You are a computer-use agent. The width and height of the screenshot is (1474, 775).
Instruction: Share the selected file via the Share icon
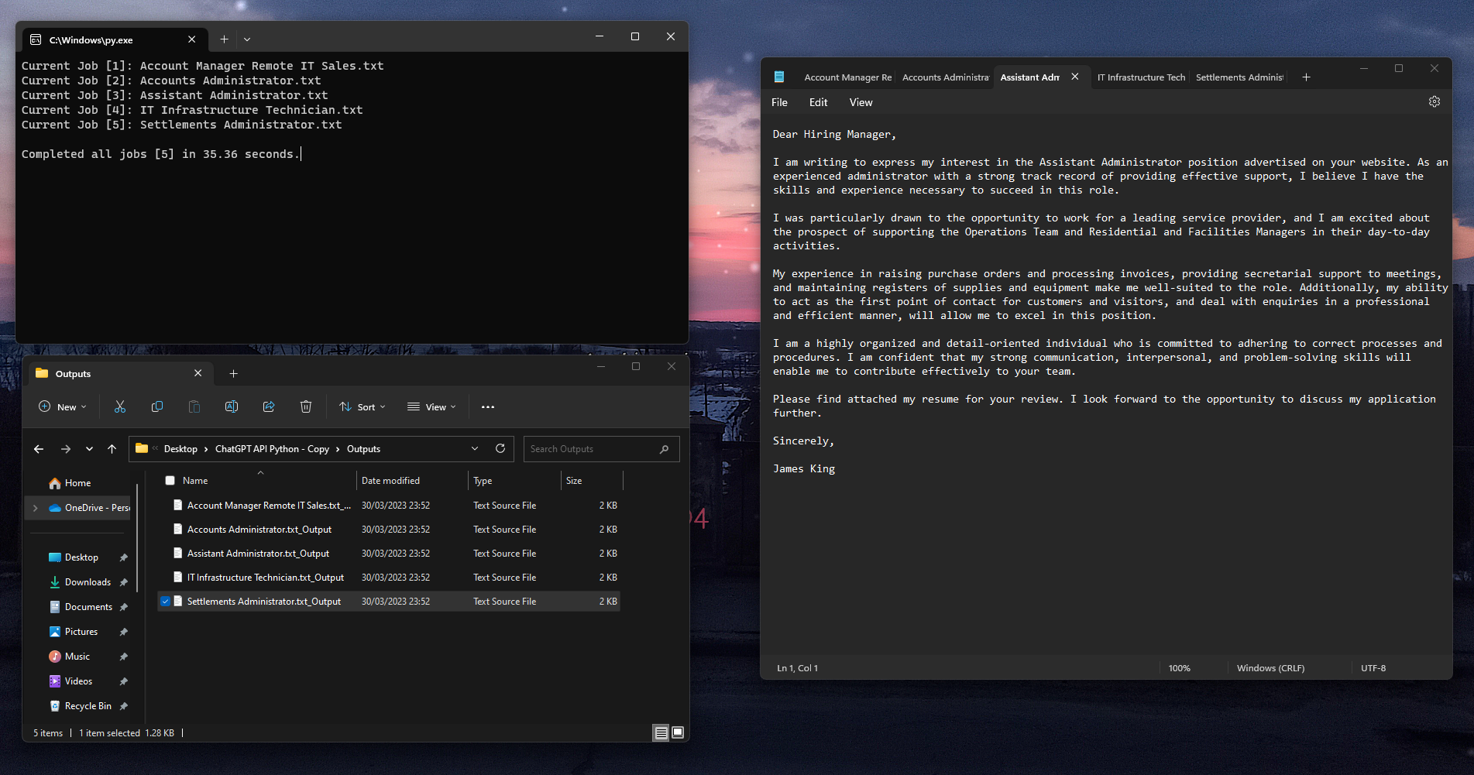pyautogui.click(x=269, y=406)
